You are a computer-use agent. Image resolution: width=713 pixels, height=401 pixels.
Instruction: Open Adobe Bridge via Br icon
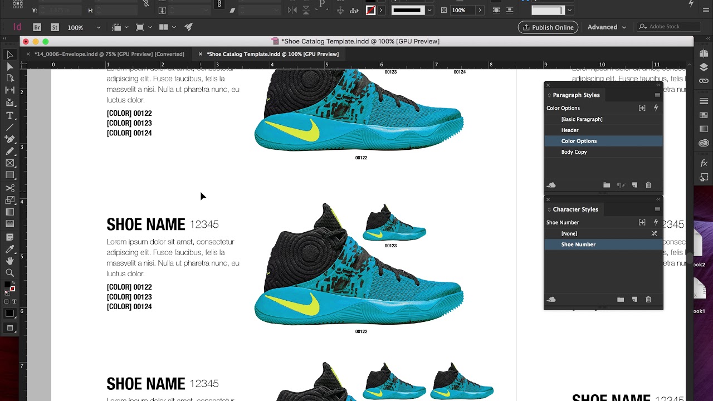pos(37,27)
